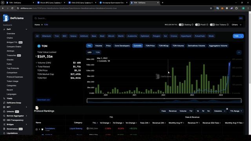Expand the Total Raised details
251x141 pixels.
click(36, 67)
